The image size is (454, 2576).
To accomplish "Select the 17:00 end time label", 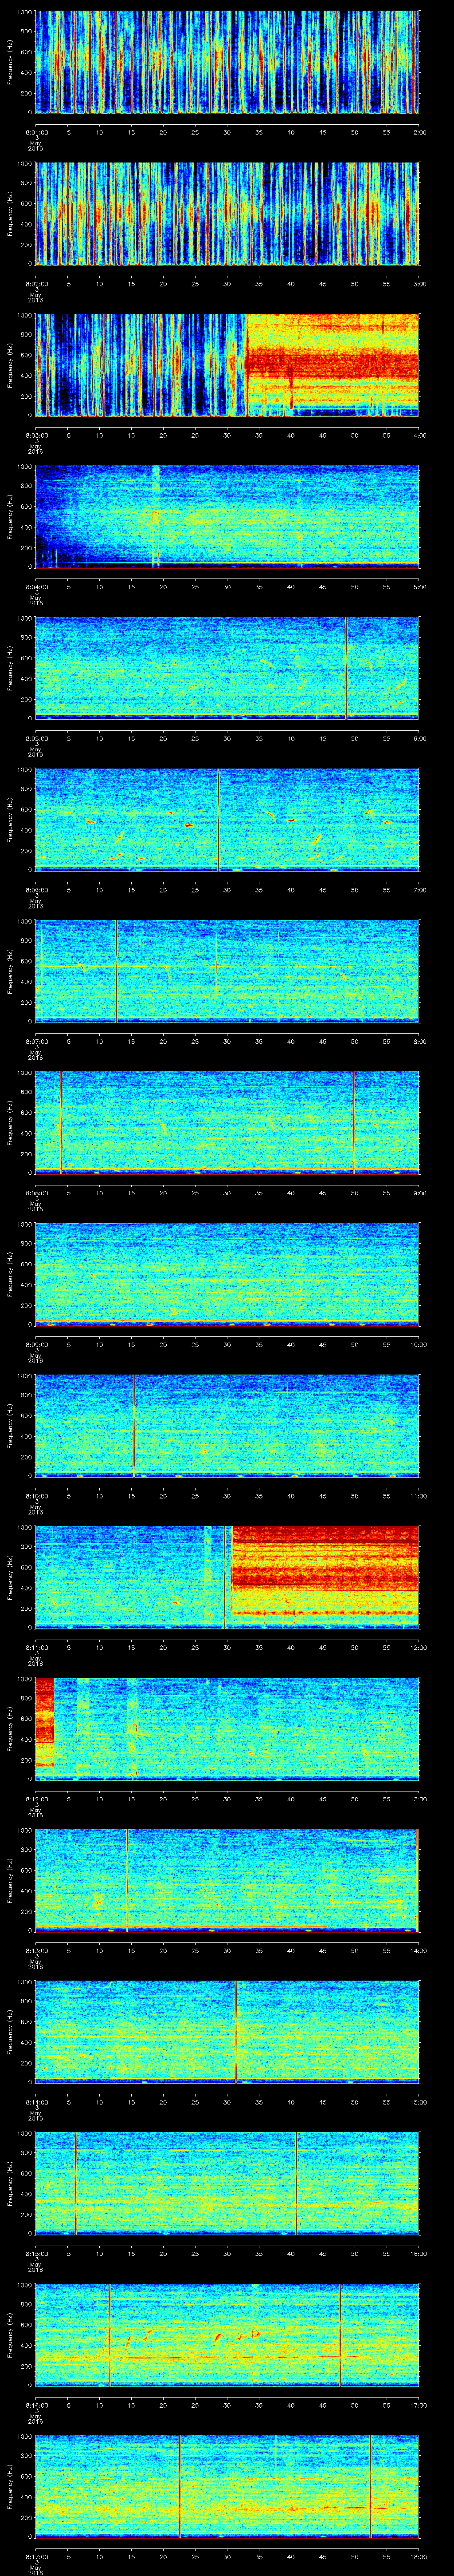I will click(x=418, y=2405).
